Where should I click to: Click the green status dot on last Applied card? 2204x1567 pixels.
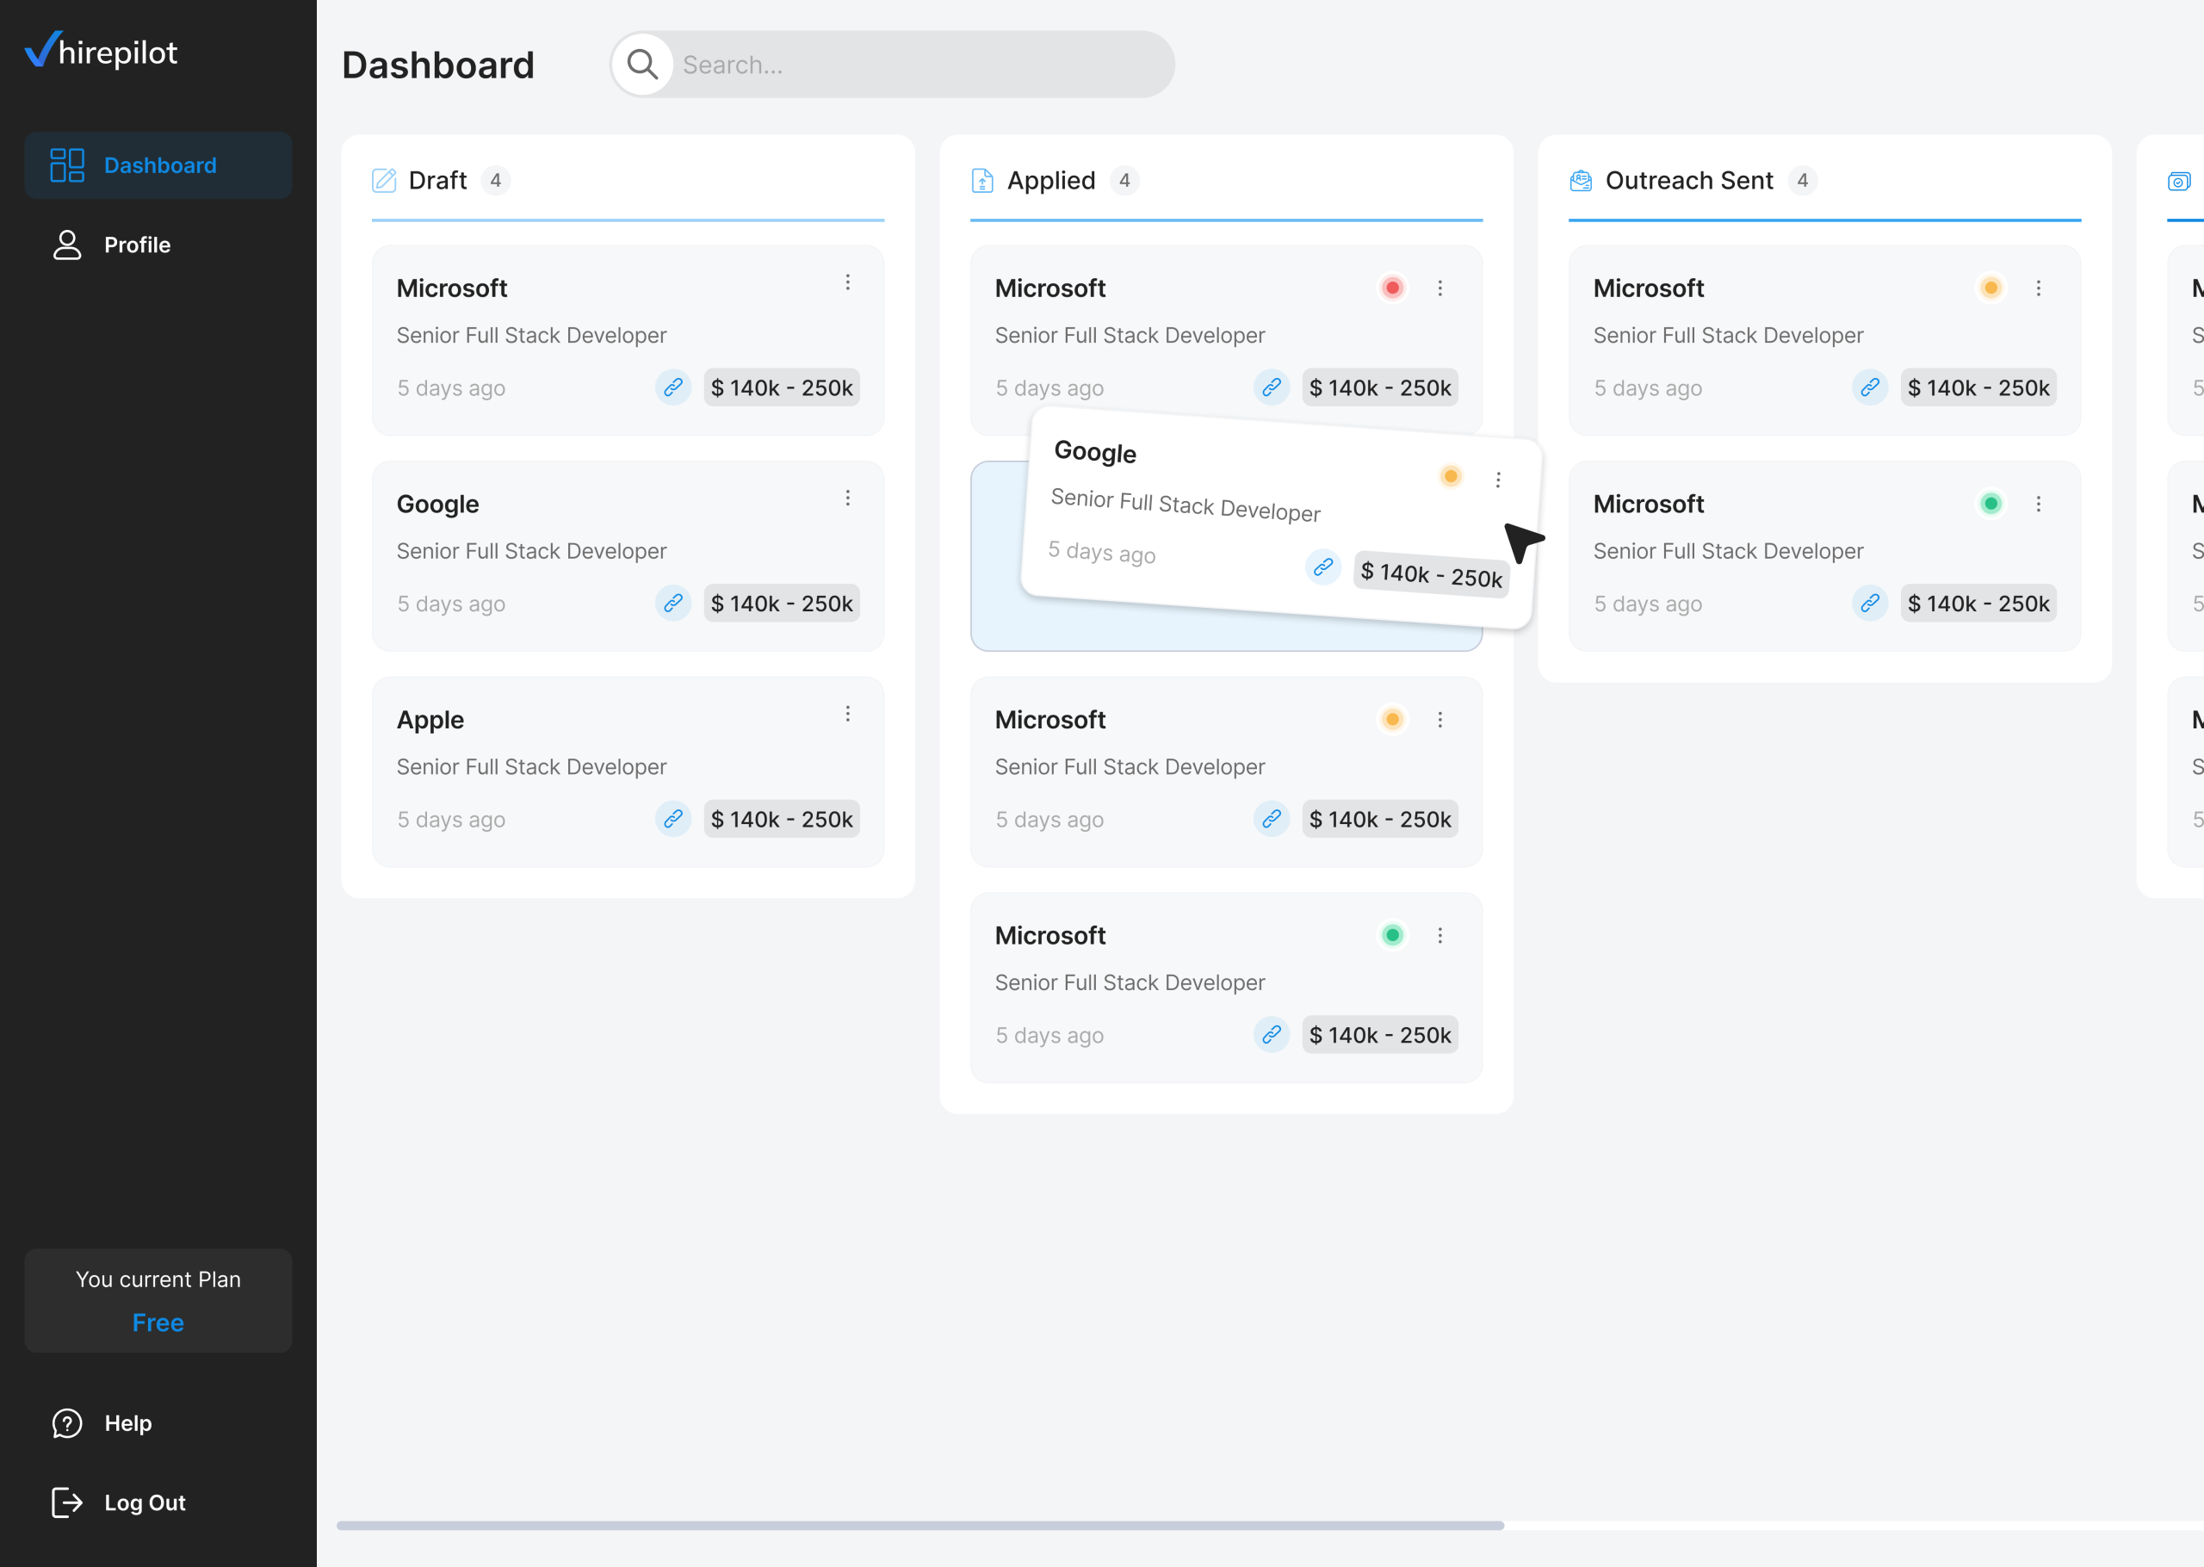(1392, 935)
